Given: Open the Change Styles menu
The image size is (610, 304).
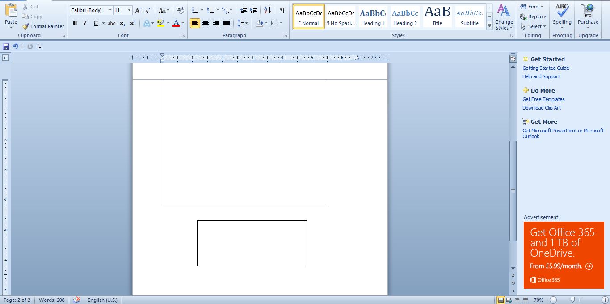Looking at the screenshot, I should [504, 18].
